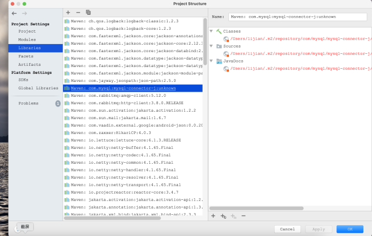Select http-client:3.8.0.RELEASE library

(x=133, y=103)
